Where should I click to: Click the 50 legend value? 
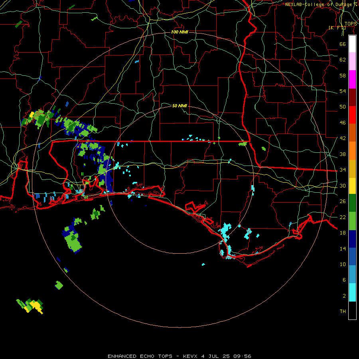pyautogui.click(x=343, y=107)
